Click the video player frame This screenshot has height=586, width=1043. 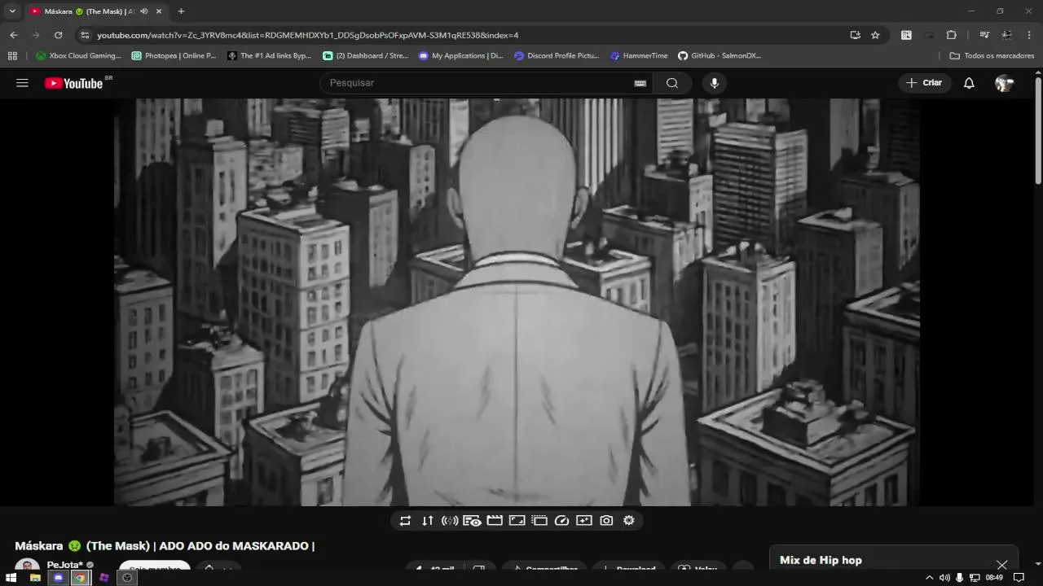[x=517, y=302]
